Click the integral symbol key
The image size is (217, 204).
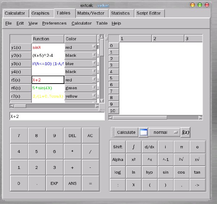click(x=133, y=147)
